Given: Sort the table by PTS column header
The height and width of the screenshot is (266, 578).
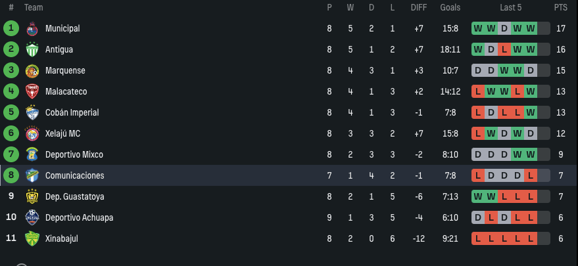Looking at the screenshot, I should click(560, 8).
